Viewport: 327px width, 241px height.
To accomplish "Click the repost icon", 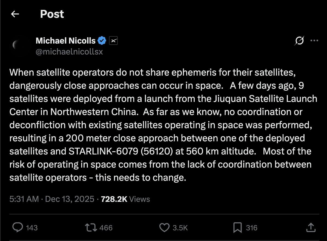I will tap(92, 227).
